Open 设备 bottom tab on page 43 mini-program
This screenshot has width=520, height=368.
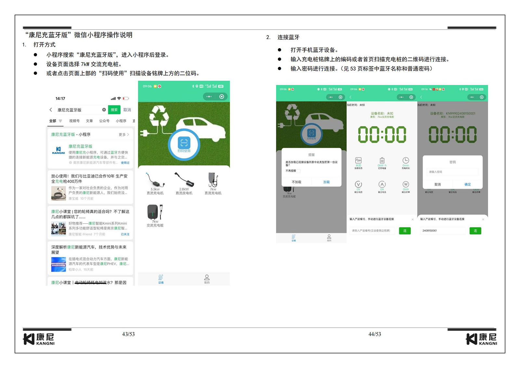click(161, 279)
